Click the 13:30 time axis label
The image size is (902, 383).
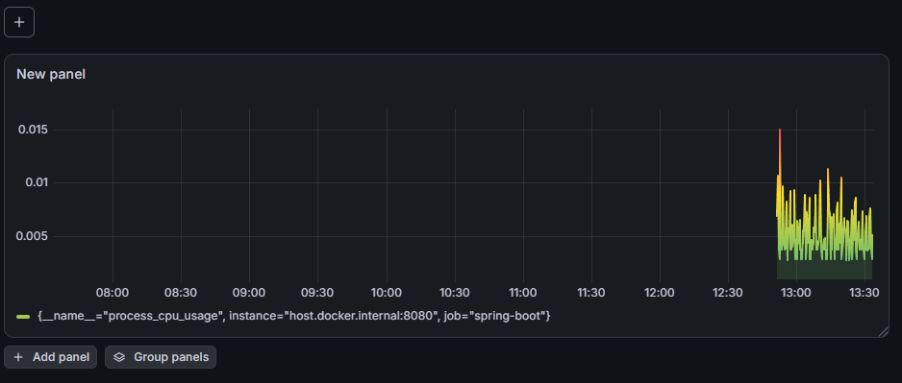(x=864, y=293)
